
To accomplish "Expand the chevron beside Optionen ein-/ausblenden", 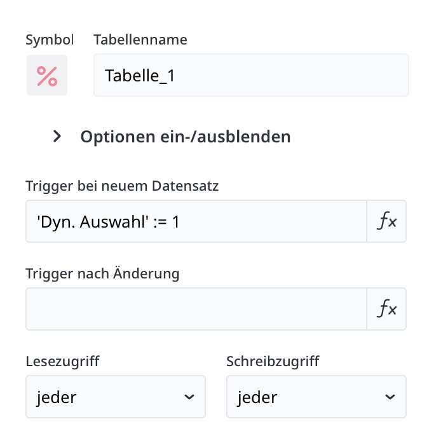I will [58, 136].
